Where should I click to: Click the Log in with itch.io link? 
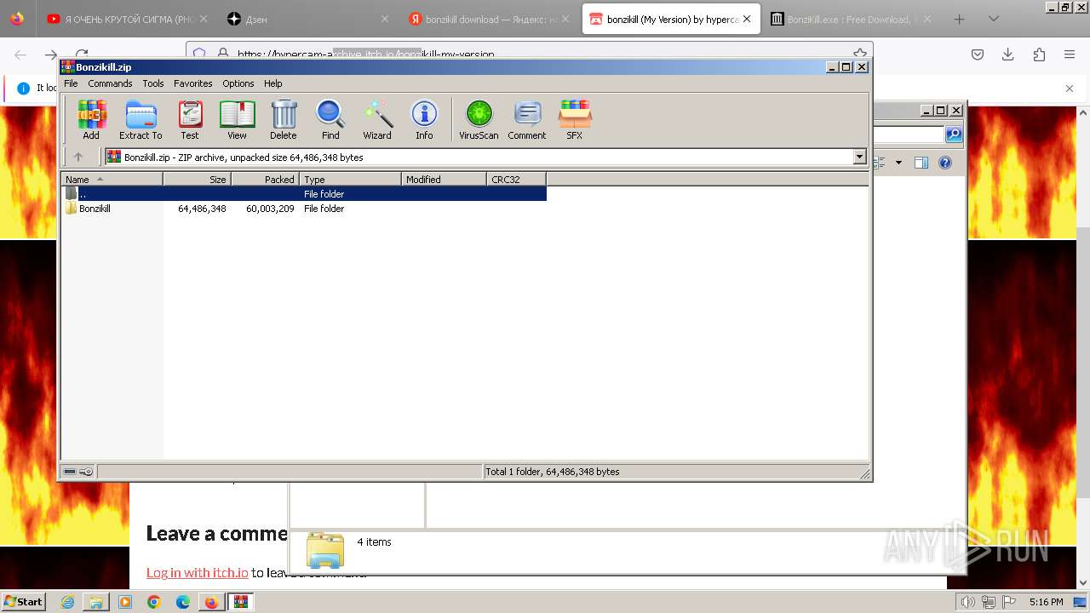tap(197, 573)
